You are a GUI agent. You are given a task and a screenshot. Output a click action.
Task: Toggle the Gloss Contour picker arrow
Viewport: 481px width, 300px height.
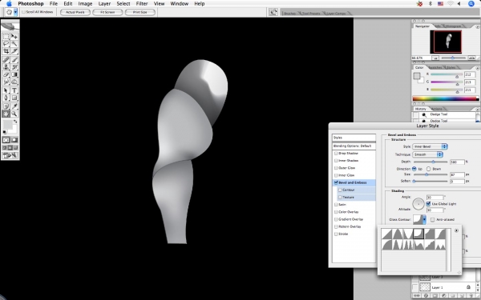click(424, 219)
